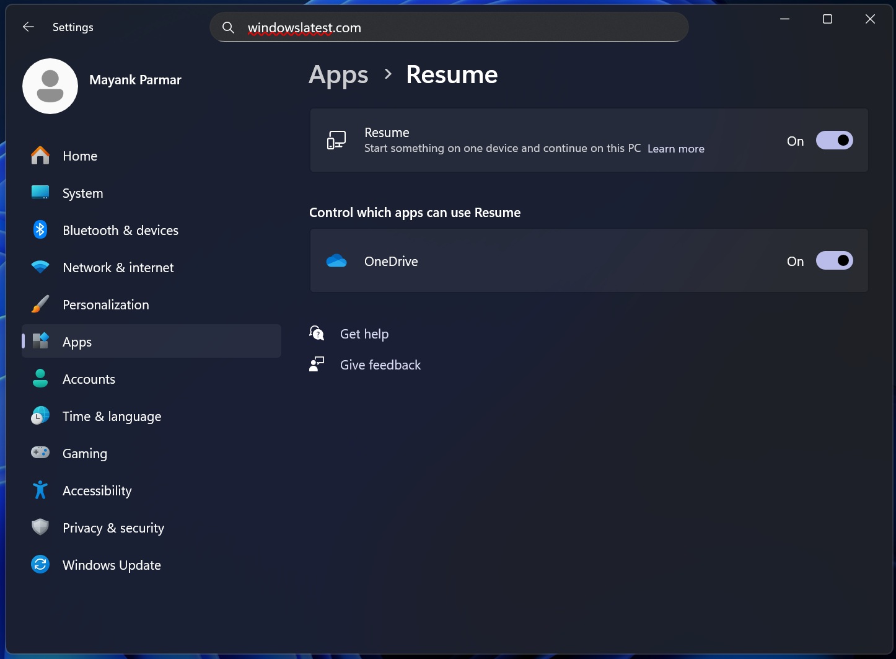Toggle Privacy & security sidebar entry

click(113, 528)
